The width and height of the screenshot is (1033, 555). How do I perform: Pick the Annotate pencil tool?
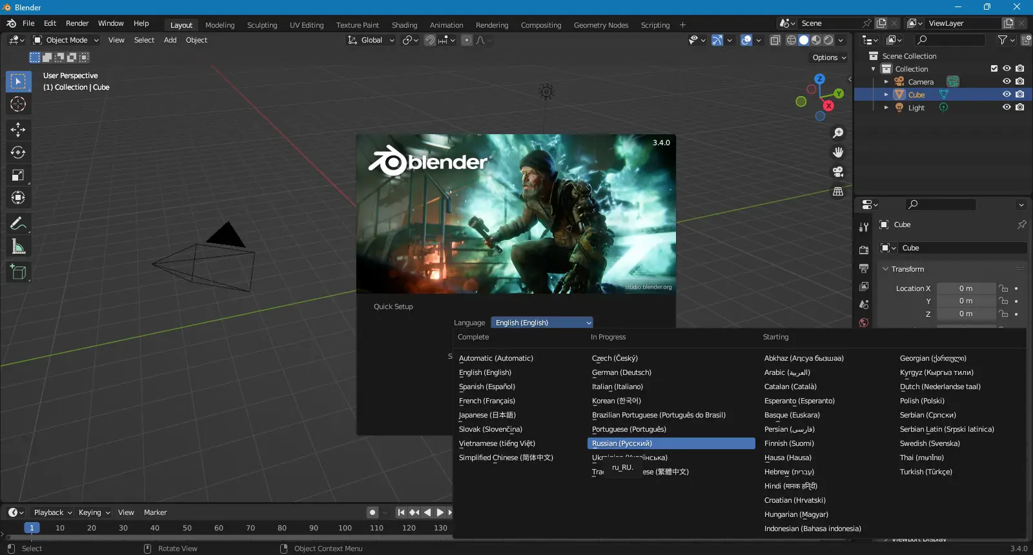(18, 224)
